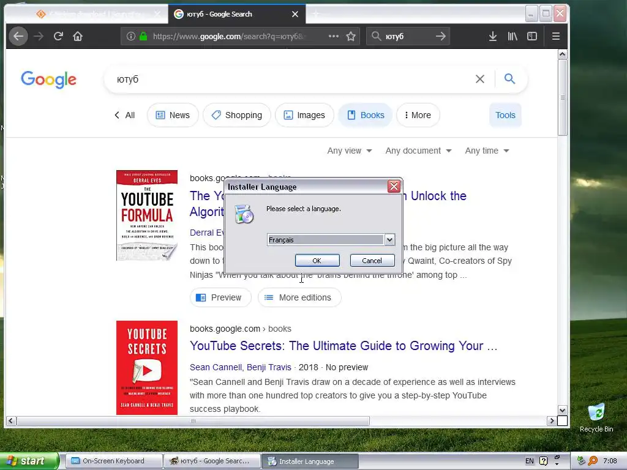627x470 pixels.
Task: Close the Installer Language dialog
Action: point(394,186)
